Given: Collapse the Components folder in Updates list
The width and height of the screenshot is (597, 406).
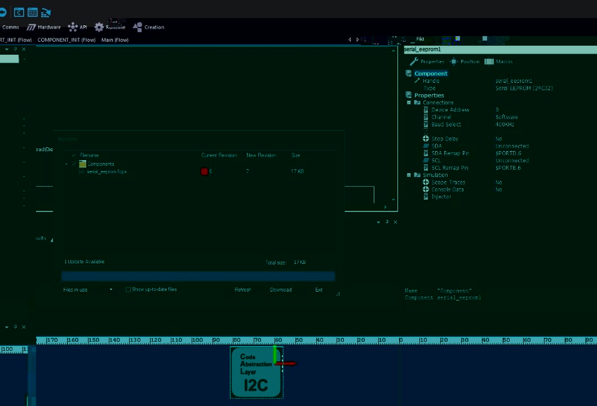Looking at the screenshot, I should (67, 164).
